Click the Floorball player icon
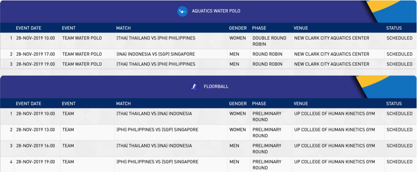The width and height of the screenshot is (417, 172). (x=194, y=87)
